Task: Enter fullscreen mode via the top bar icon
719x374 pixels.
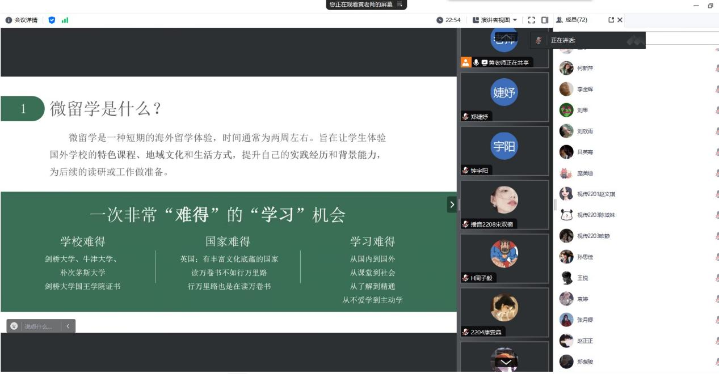Action: coord(531,20)
